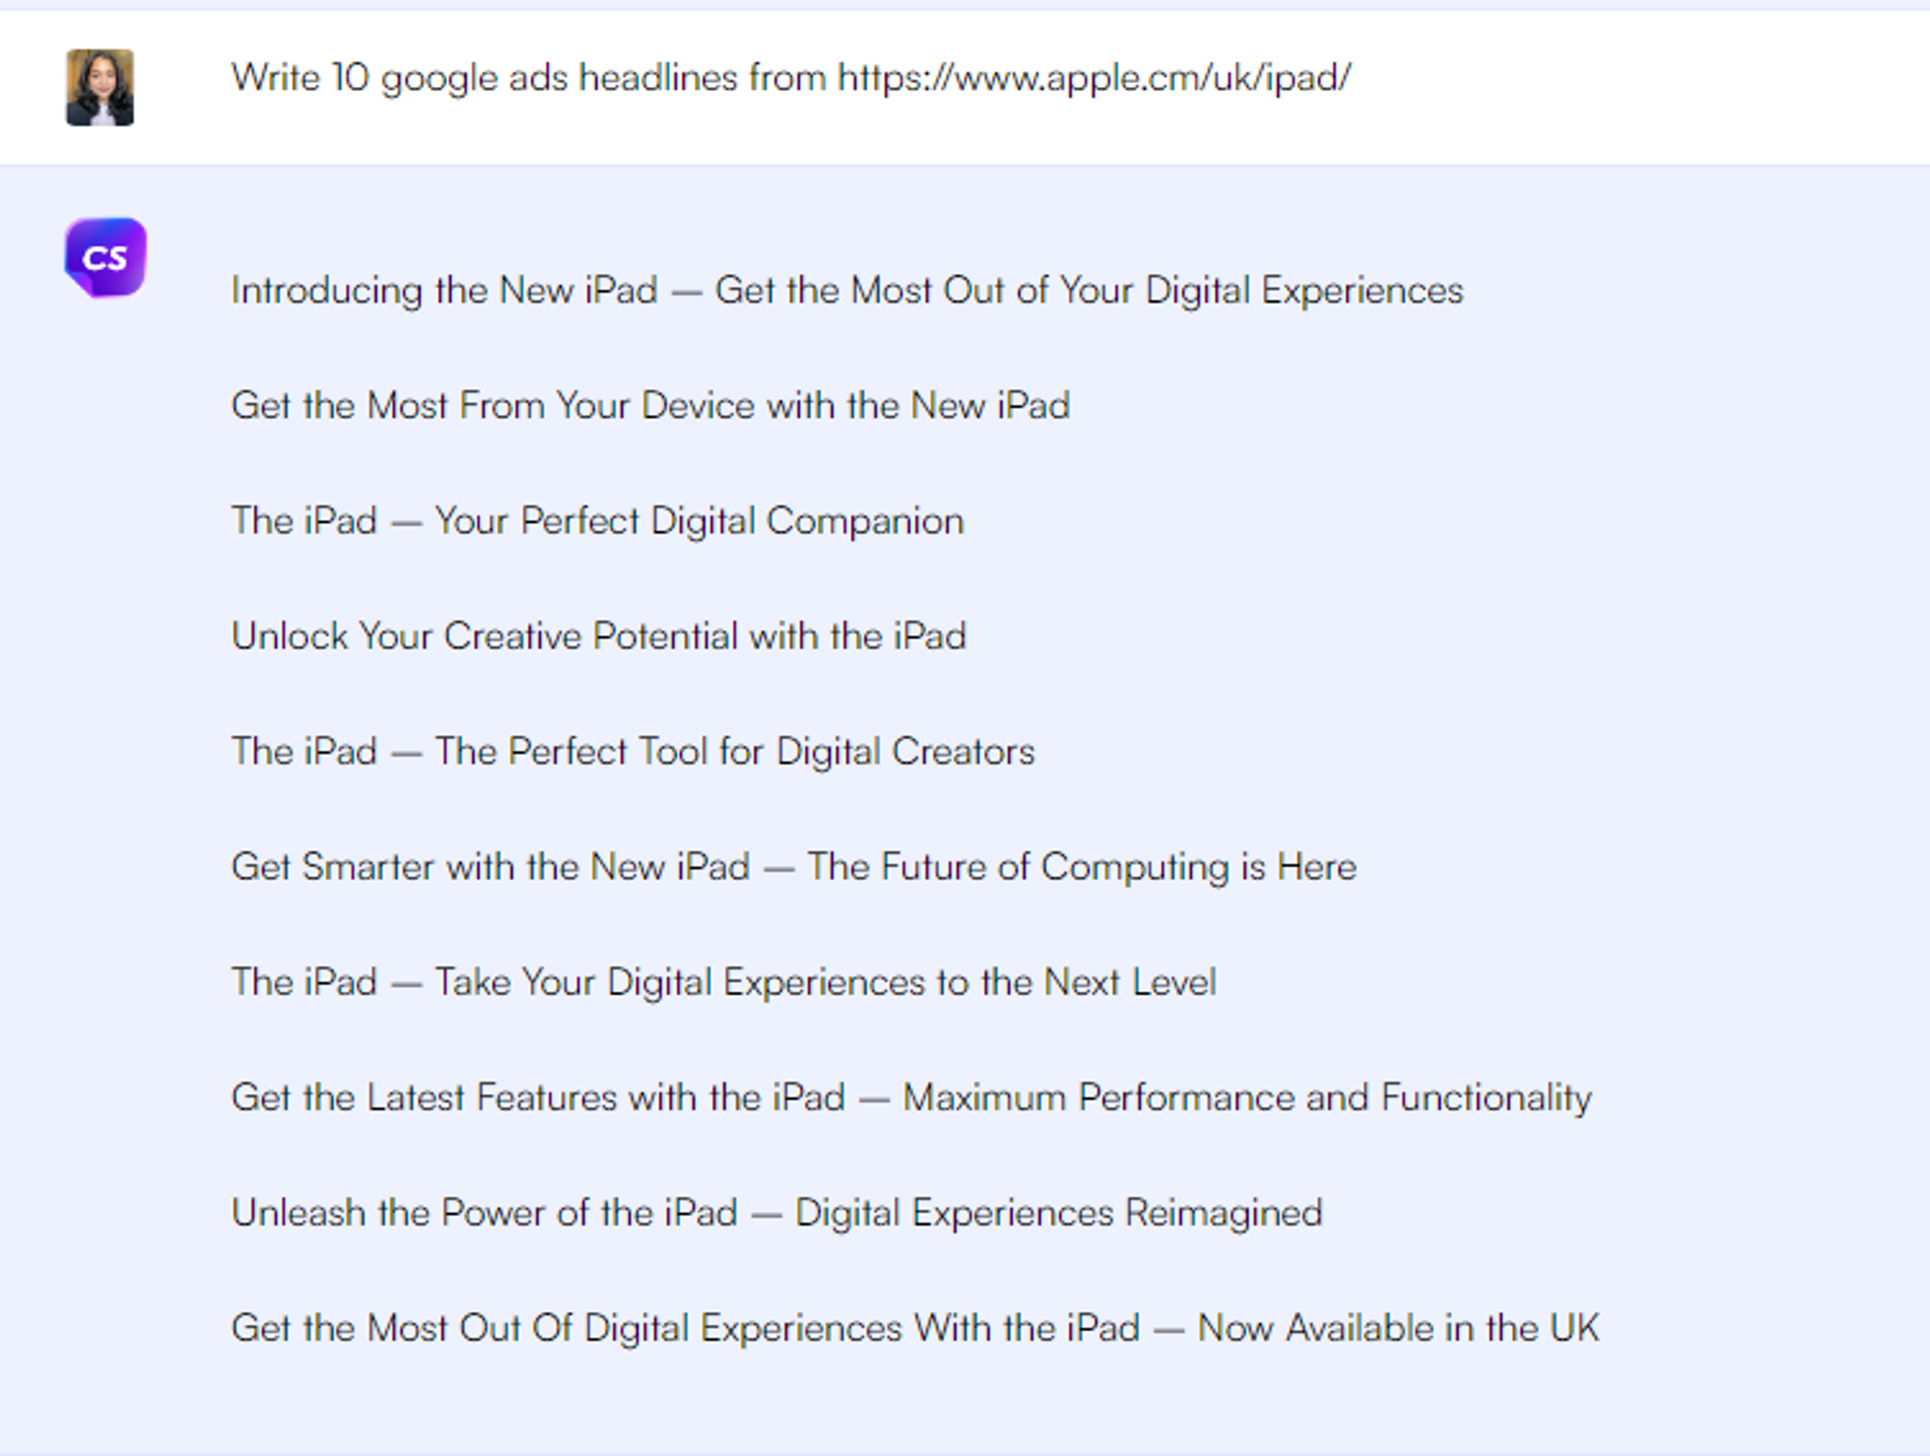Select the "Get the Most From Your Device" headline
Image resolution: width=1930 pixels, height=1456 pixels.
point(650,405)
